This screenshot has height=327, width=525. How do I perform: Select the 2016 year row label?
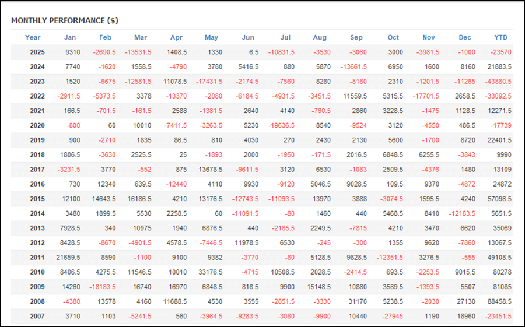click(37, 184)
